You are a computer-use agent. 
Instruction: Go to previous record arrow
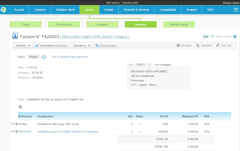(212, 37)
